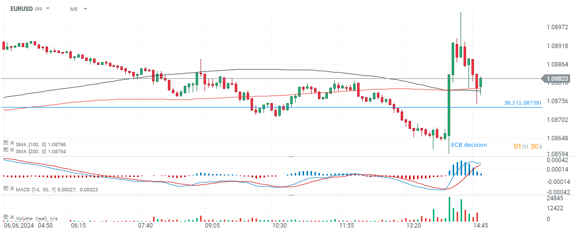Image resolution: width=576 pixels, height=234 pixels.
Task: Click the 1.08594 price axis label
Action: pyautogui.click(x=558, y=153)
